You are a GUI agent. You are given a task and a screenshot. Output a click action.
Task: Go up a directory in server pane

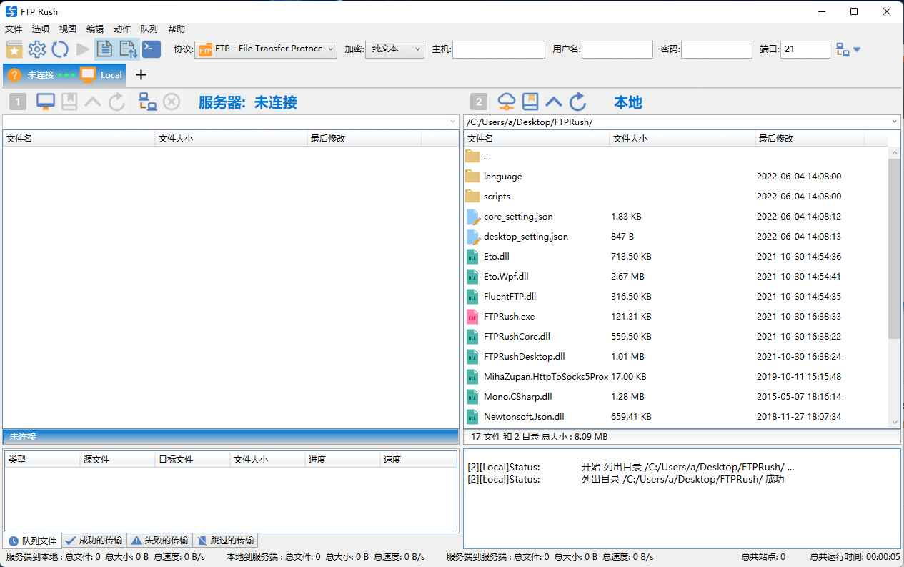pos(93,102)
